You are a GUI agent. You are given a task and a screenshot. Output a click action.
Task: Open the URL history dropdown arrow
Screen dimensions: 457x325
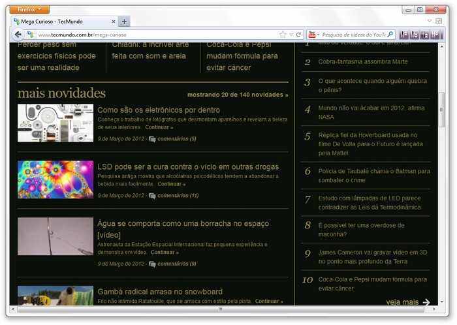[x=291, y=35]
